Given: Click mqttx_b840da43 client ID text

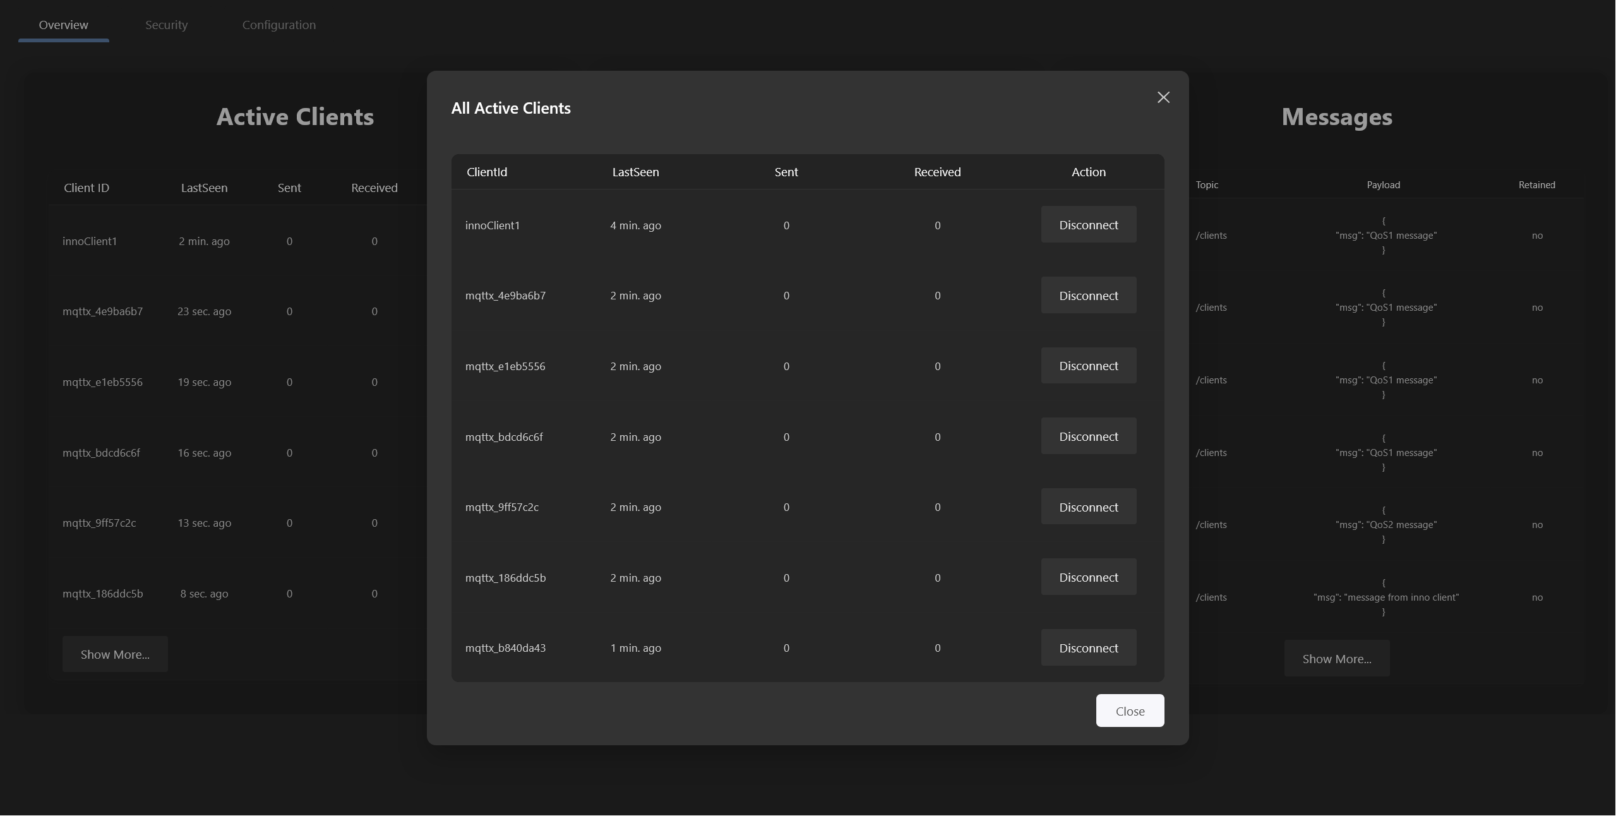Looking at the screenshot, I should [x=505, y=648].
